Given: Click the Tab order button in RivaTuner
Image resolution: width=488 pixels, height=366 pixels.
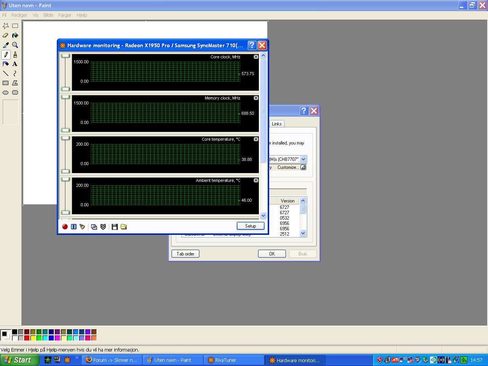Looking at the screenshot, I should click(x=185, y=254).
